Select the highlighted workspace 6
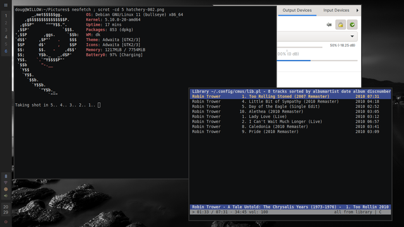This screenshot has height=227, width=404. tap(6, 51)
